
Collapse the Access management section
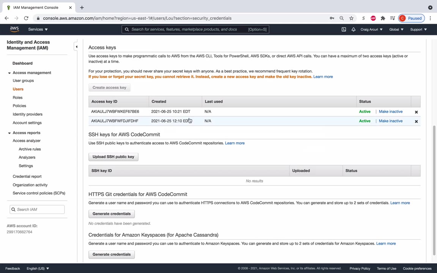coord(9,73)
